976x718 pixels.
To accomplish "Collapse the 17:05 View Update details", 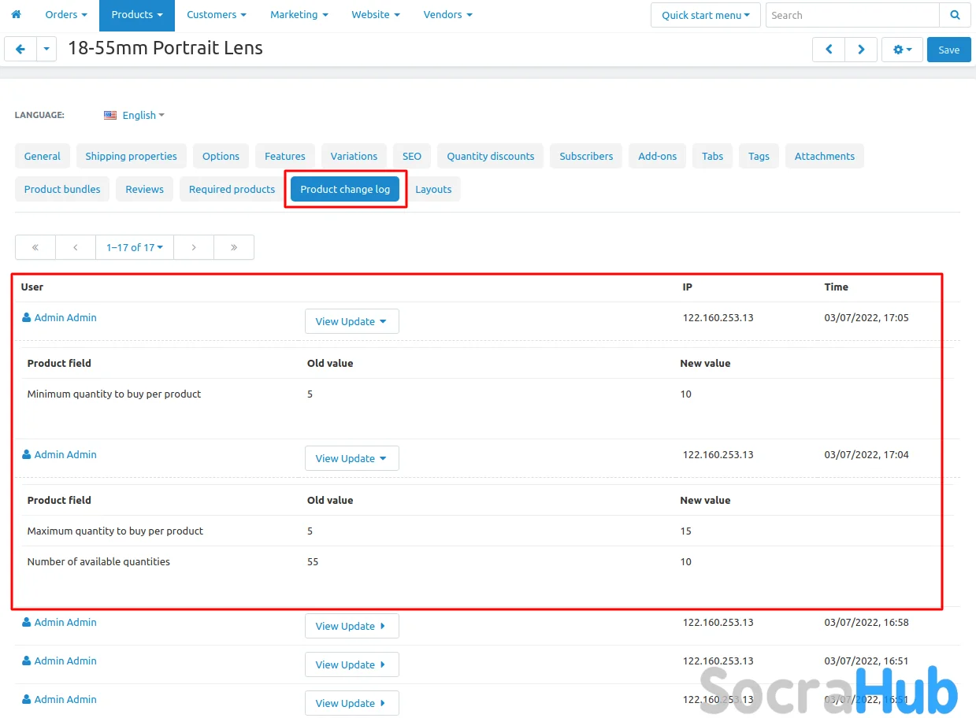I will (x=351, y=321).
